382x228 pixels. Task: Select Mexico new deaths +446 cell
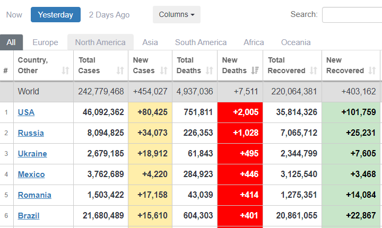[240, 174]
